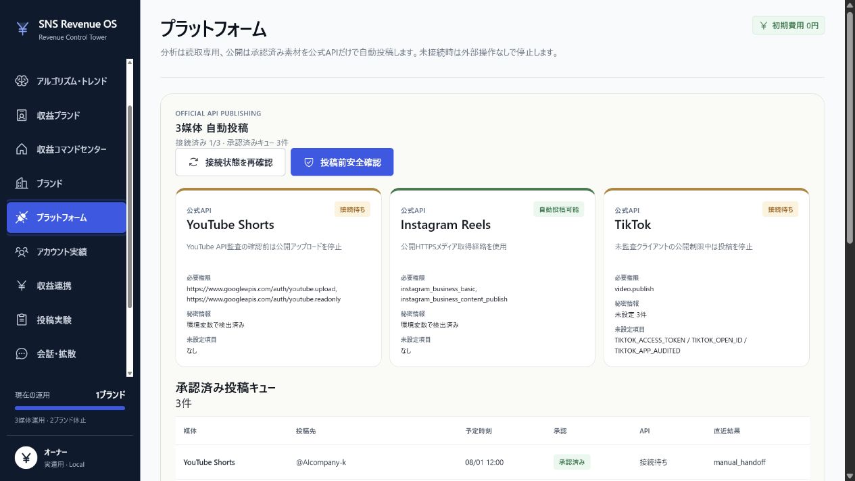Click the chat bubble icon for 会話・拡散
Image resolution: width=855 pixels, height=481 pixels.
pyautogui.click(x=22, y=353)
